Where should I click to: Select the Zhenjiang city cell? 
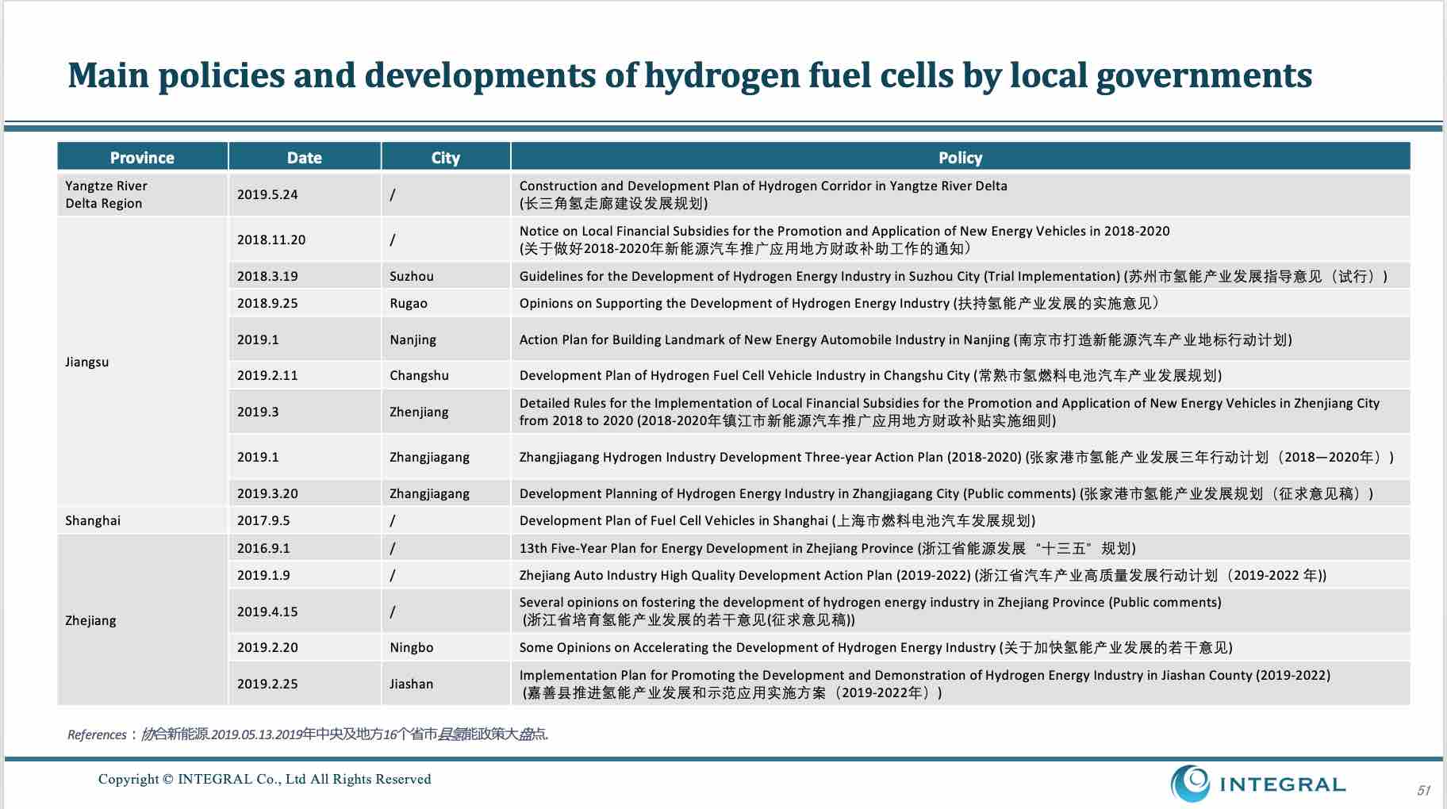[x=446, y=412]
